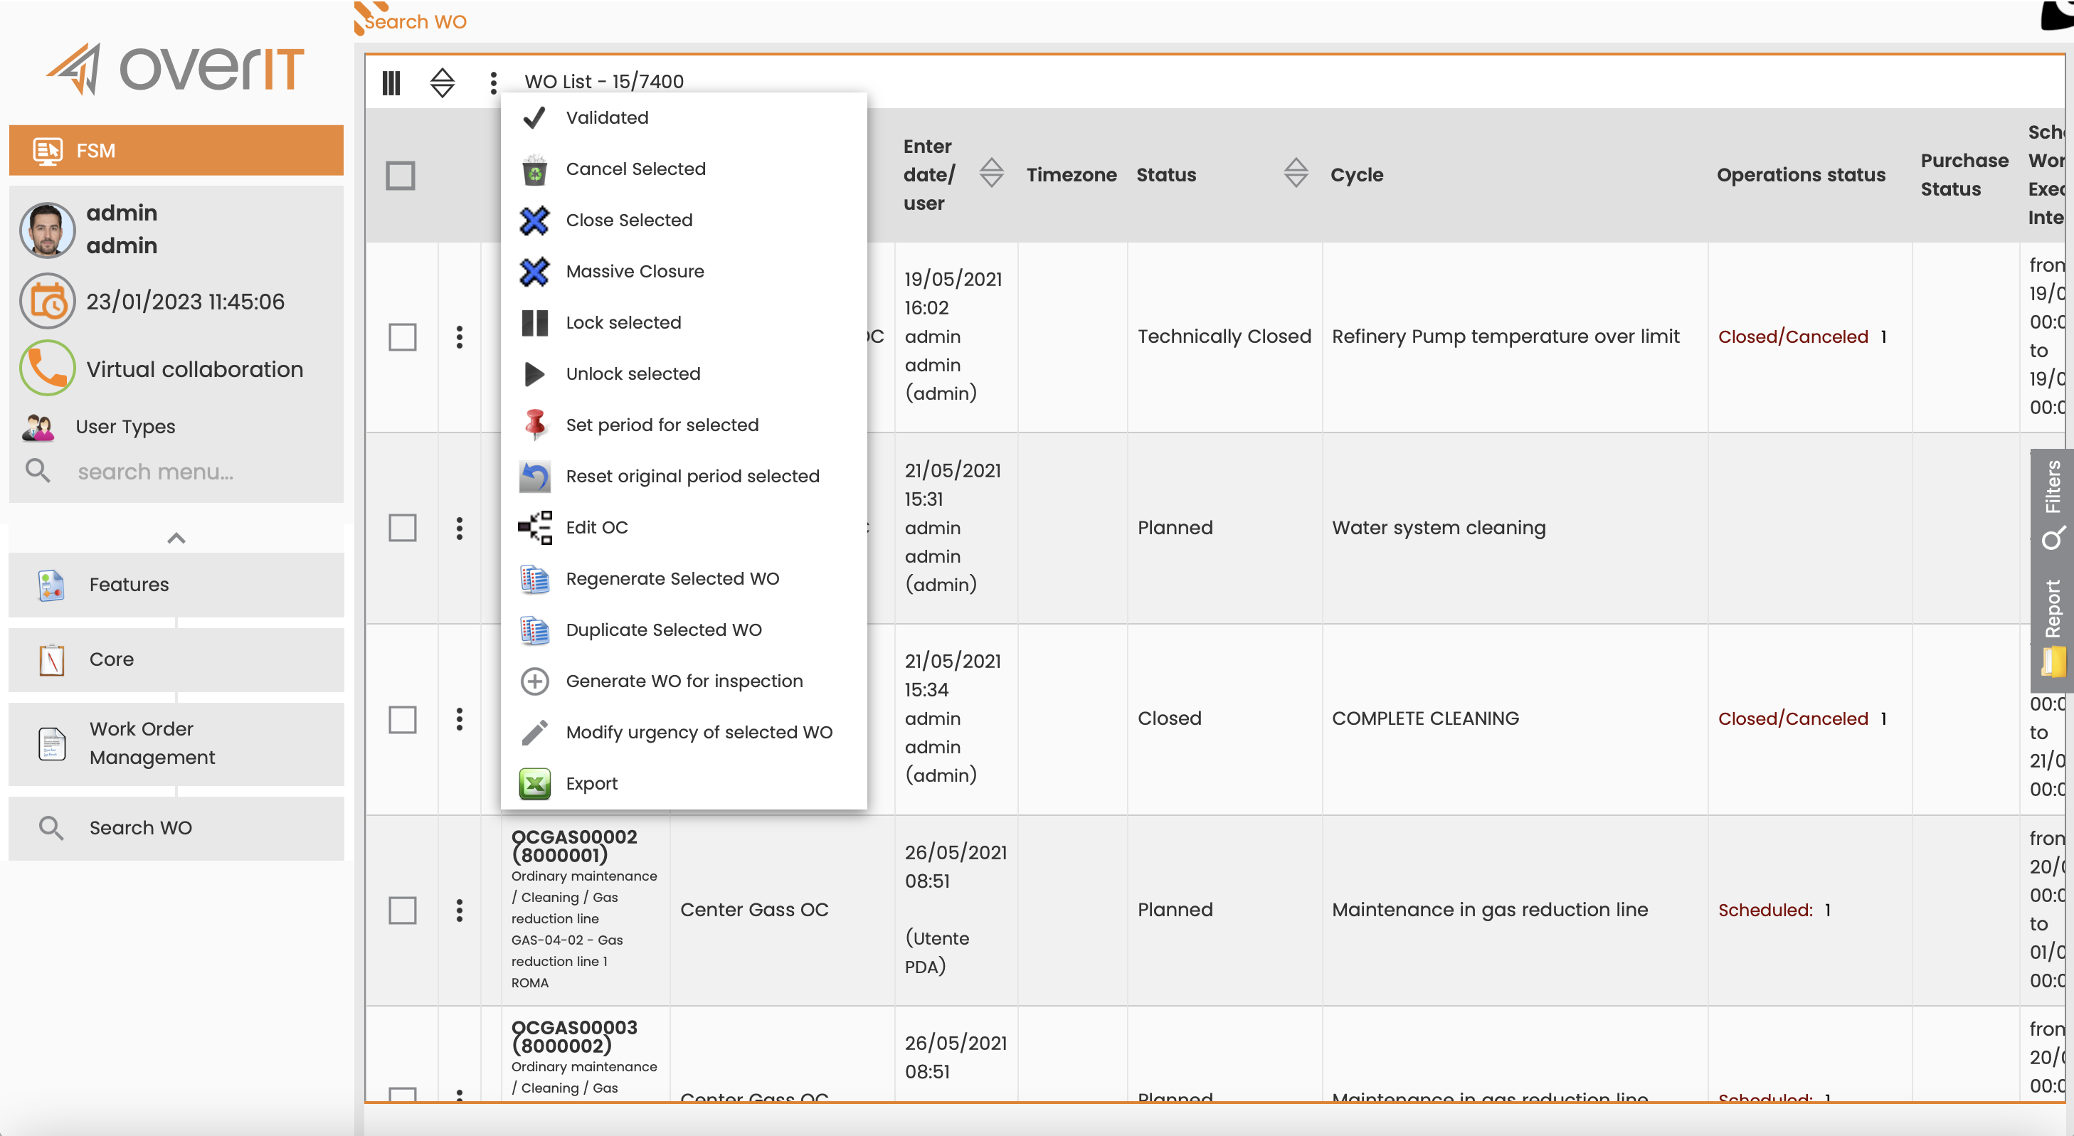2074x1136 pixels.
Task: Click the magnifier icon of Search WO sidebar item
Action: (x=51, y=829)
